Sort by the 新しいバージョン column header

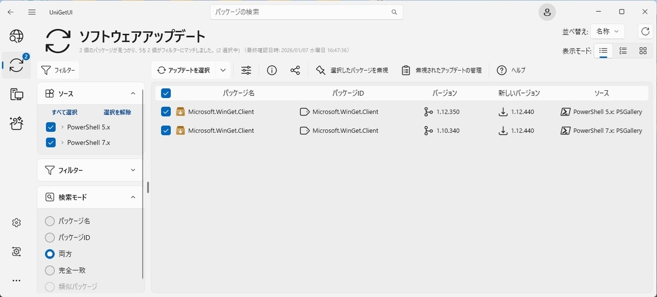click(x=519, y=93)
